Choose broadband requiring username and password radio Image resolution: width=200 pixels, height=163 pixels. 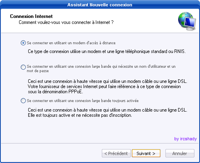pos(23,67)
